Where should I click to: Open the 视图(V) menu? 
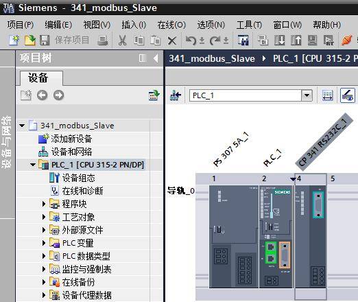click(97, 25)
